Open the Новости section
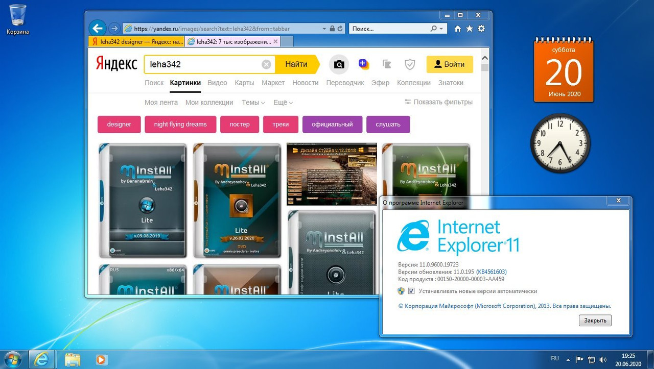 tap(306, 83)
